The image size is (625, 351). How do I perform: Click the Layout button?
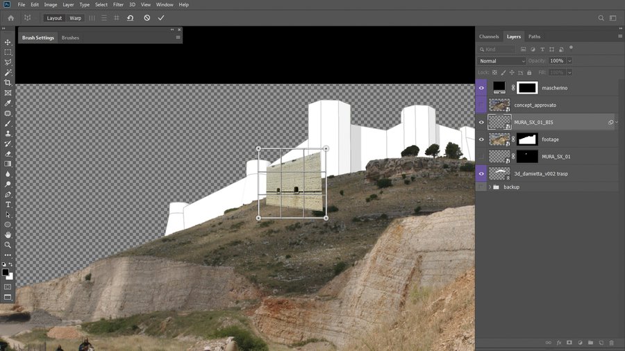tap(54, 18)
